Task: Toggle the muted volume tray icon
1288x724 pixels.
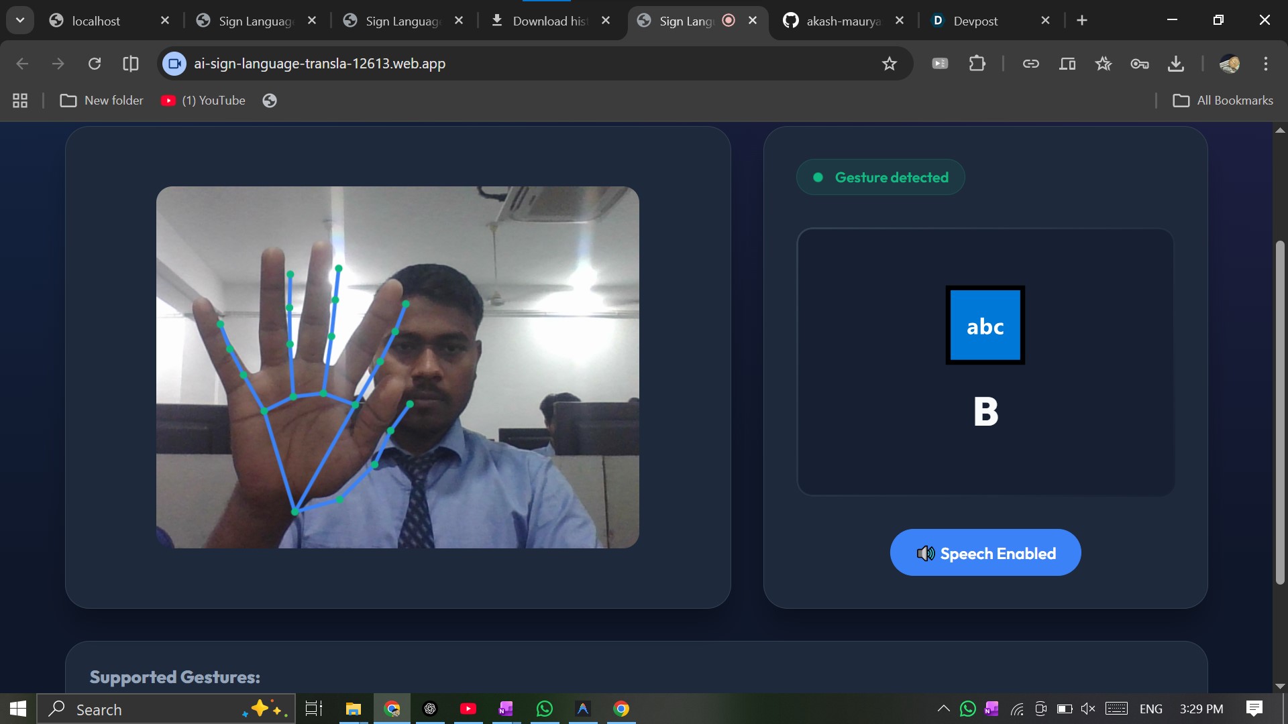Action: [x=1087, y=709]
